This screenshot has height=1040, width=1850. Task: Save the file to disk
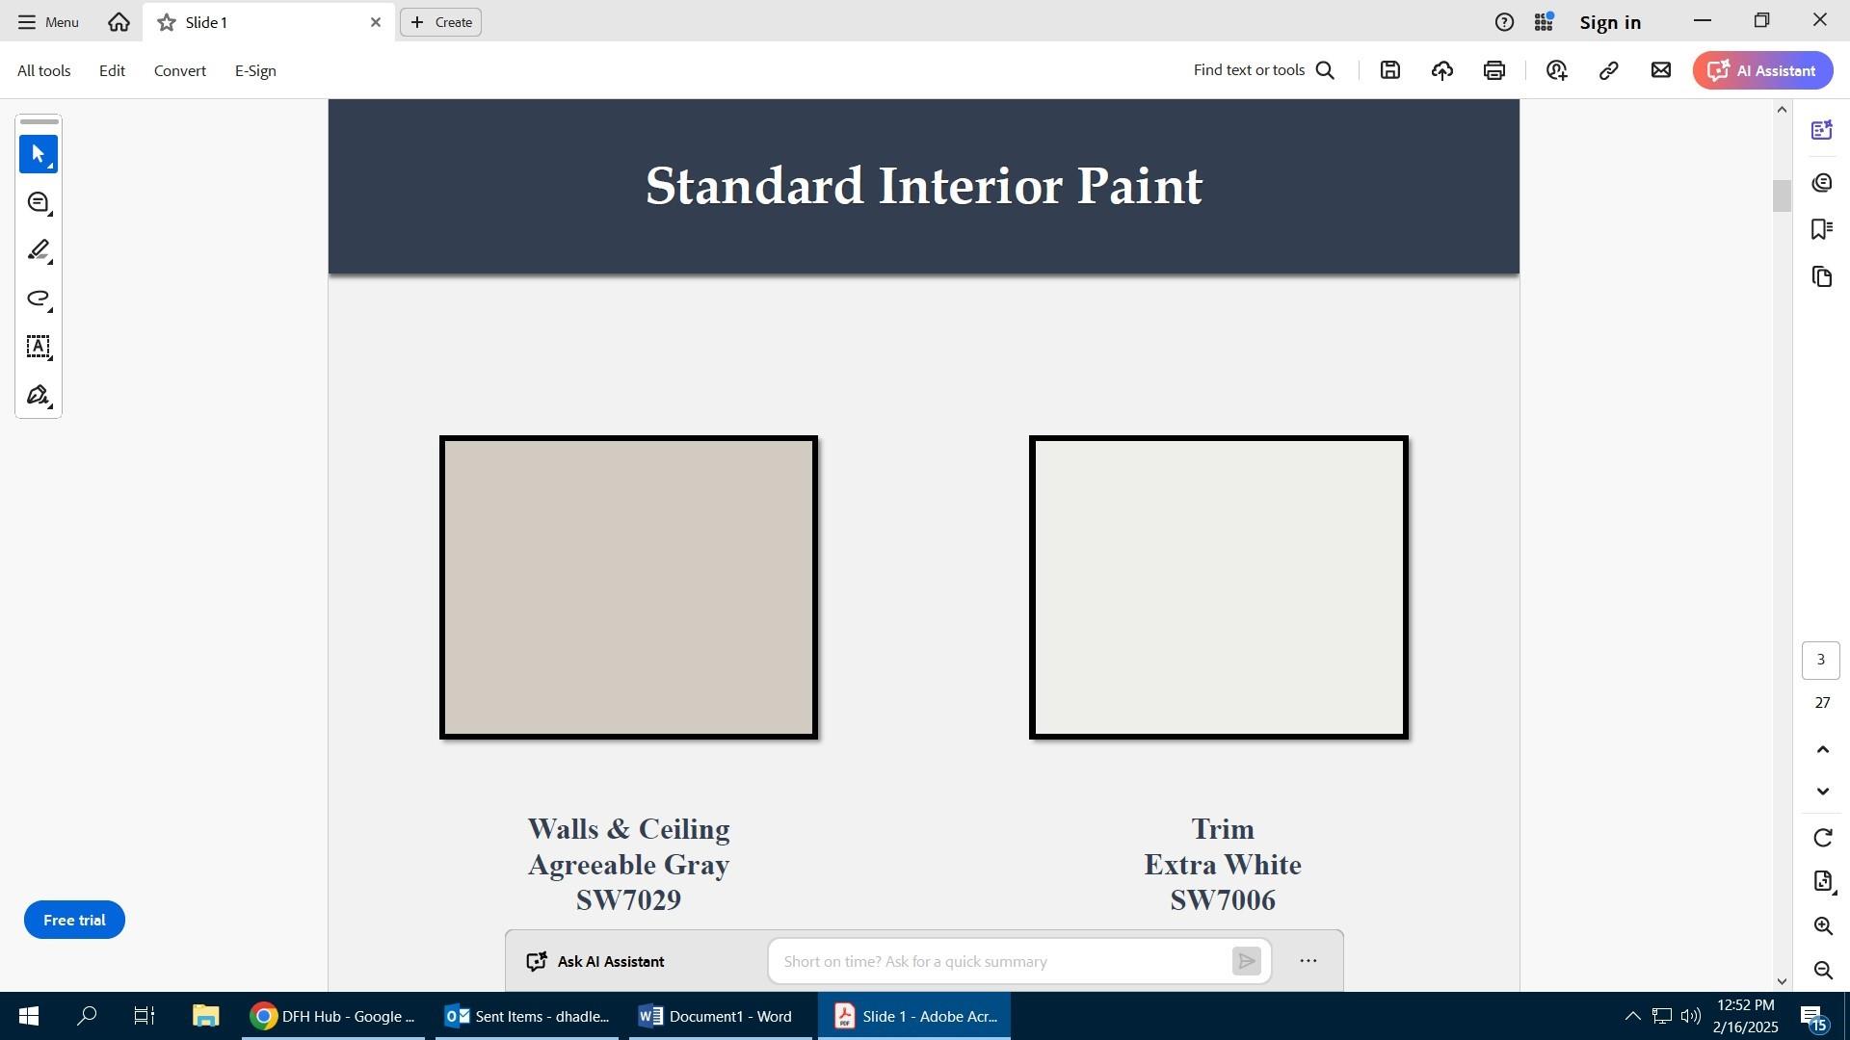pyautogui.click(x=1389, y=70)
